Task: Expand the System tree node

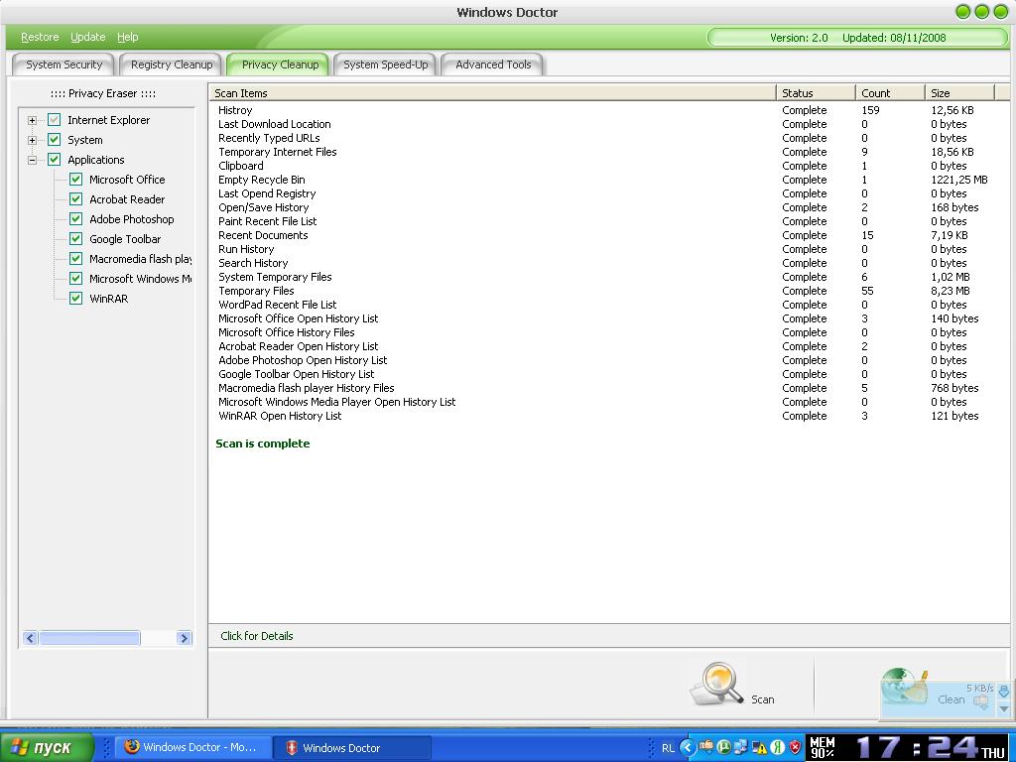Action: 32,140
